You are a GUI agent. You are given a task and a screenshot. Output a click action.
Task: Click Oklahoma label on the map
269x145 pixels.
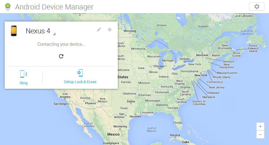click(129, 94)
